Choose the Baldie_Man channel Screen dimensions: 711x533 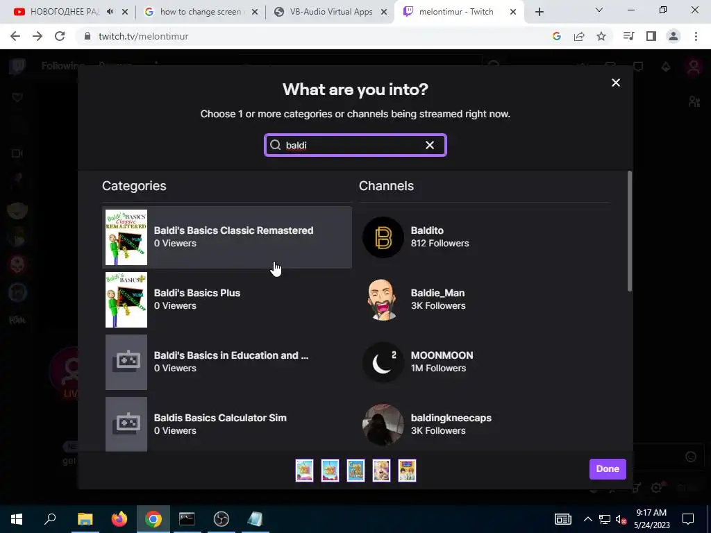click(484, 300)
